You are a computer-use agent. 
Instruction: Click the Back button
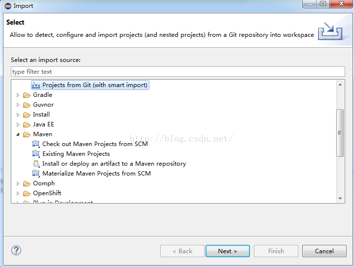point(182,251)
